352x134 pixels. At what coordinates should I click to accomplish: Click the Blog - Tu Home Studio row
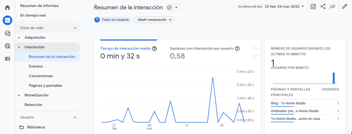(x=305, y=103)
